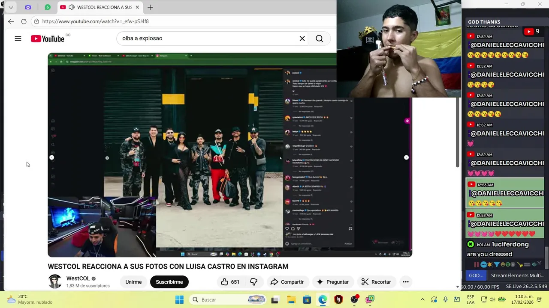
Task: Open the three-dot more actions menu
Action: point(405,282)
